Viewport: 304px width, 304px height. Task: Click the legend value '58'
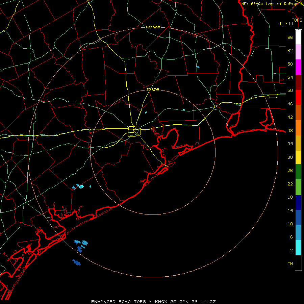[x=290, y=64]
